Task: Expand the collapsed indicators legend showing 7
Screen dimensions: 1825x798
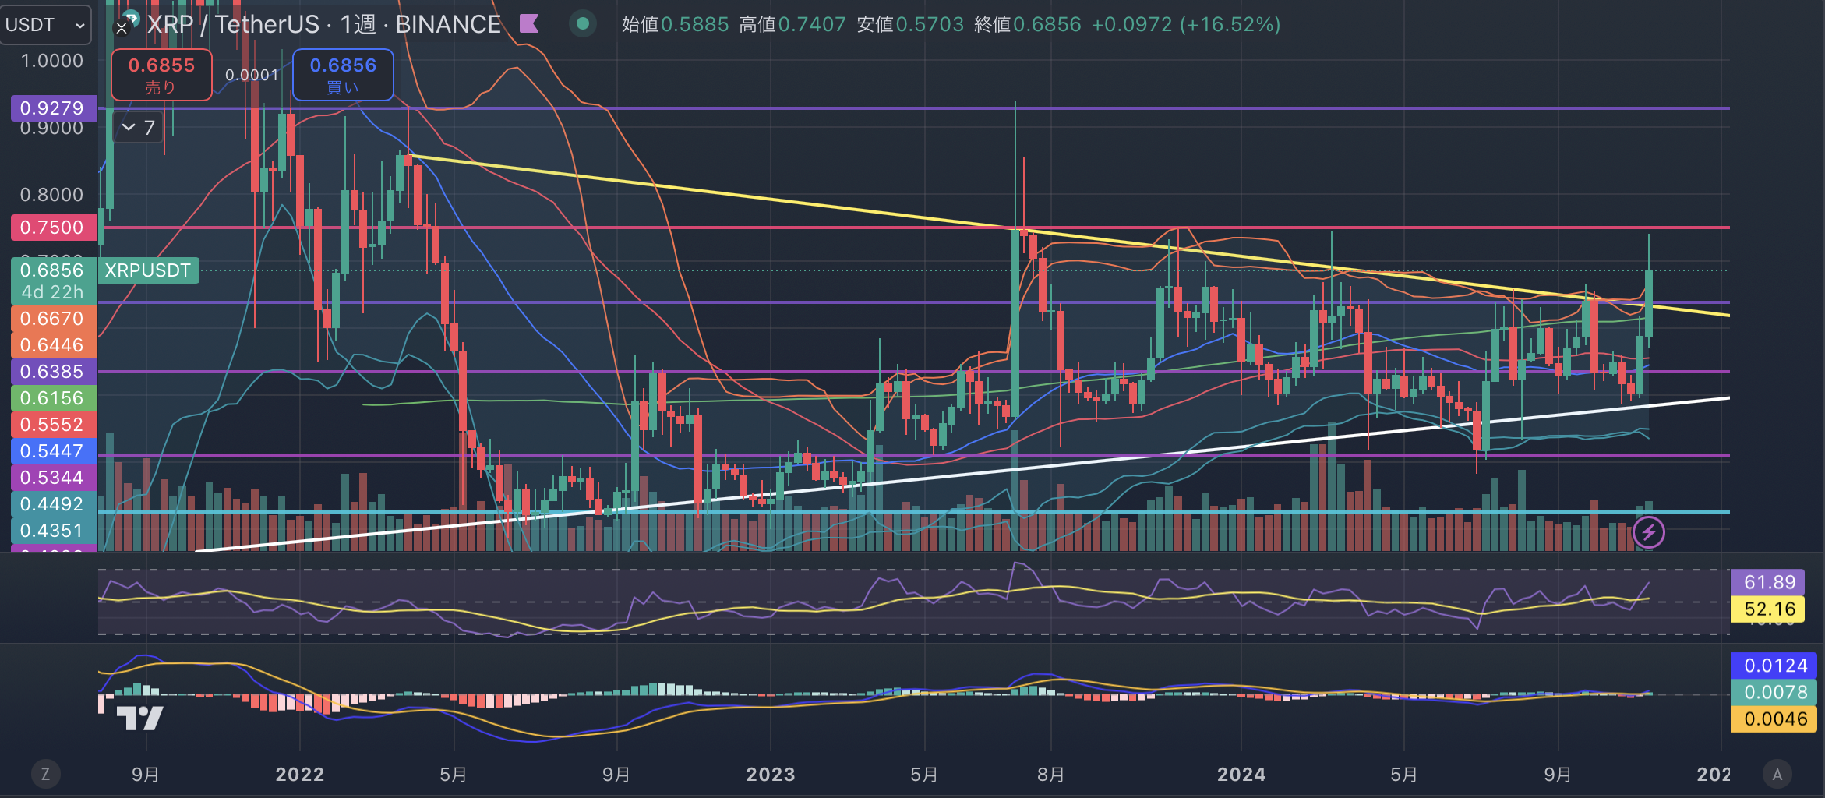Action: (x=139, y=127)
